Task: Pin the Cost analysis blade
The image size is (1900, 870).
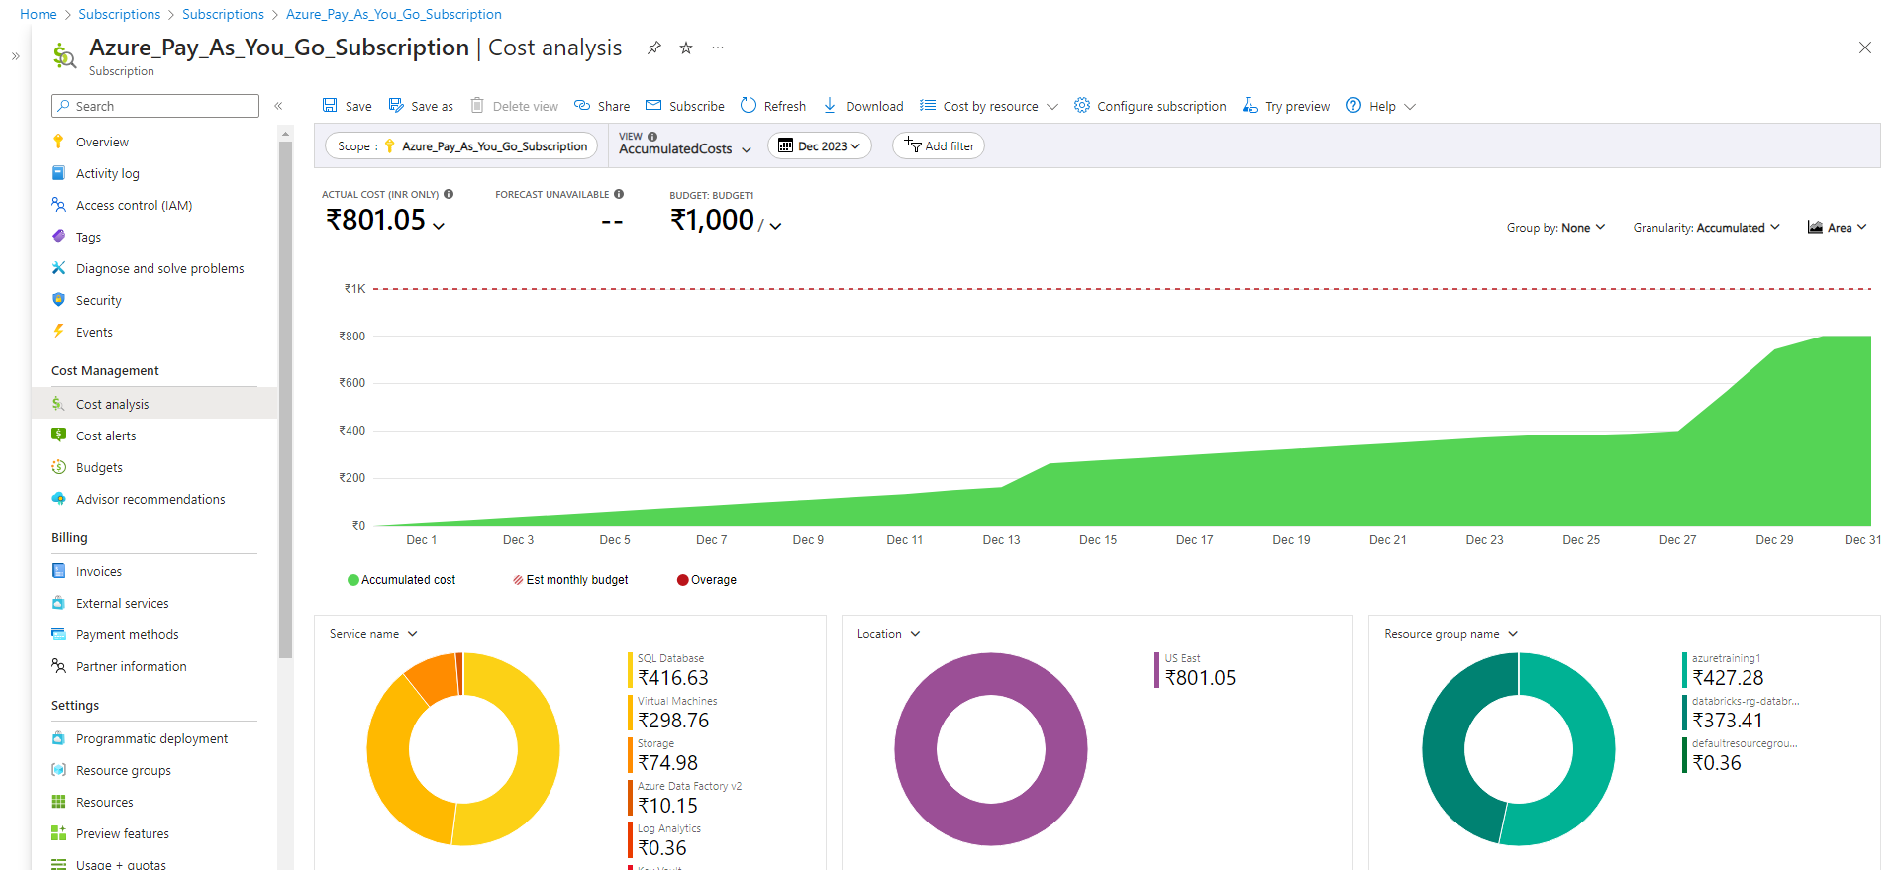Action: (654, 48)
